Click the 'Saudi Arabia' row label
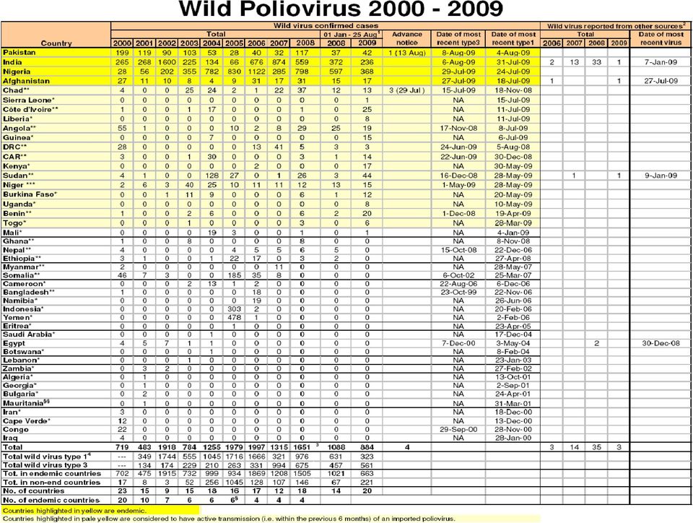This screenshot has width=693, height=523. tap(29, 334)
